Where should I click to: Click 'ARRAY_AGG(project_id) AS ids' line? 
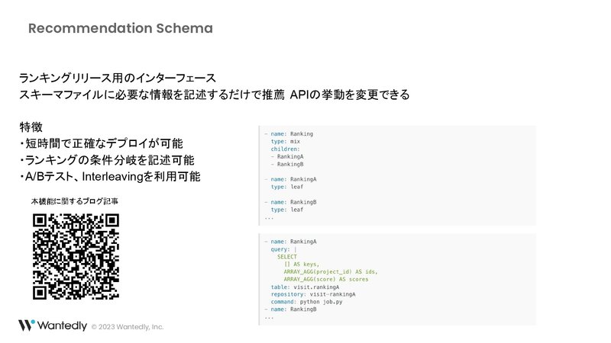(x=331, y=272)
